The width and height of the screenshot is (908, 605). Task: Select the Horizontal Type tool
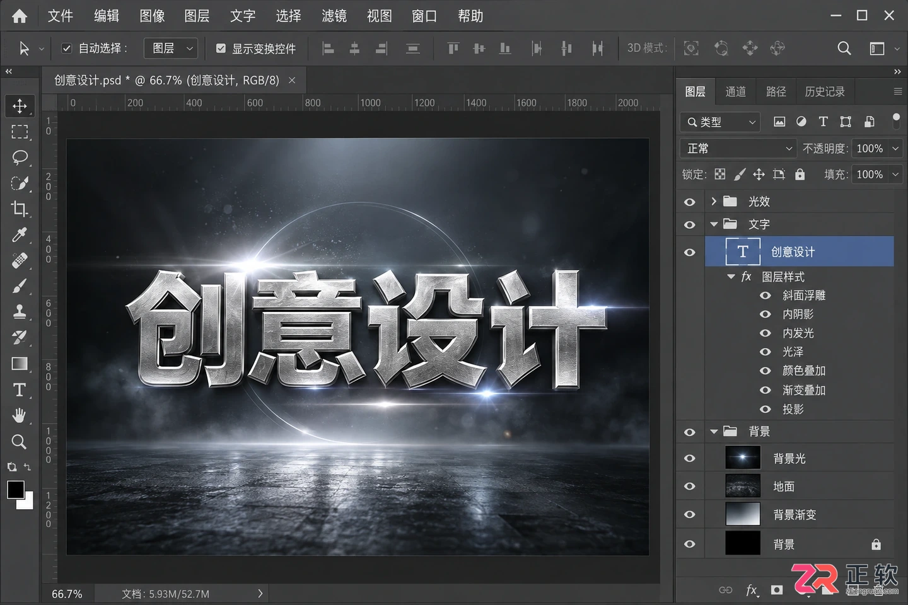coord(20,389)
